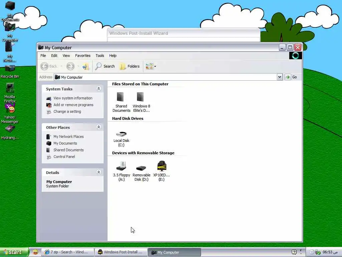342x257 pixels.
Task: Click the Forward arrow button
Action: 70,66
